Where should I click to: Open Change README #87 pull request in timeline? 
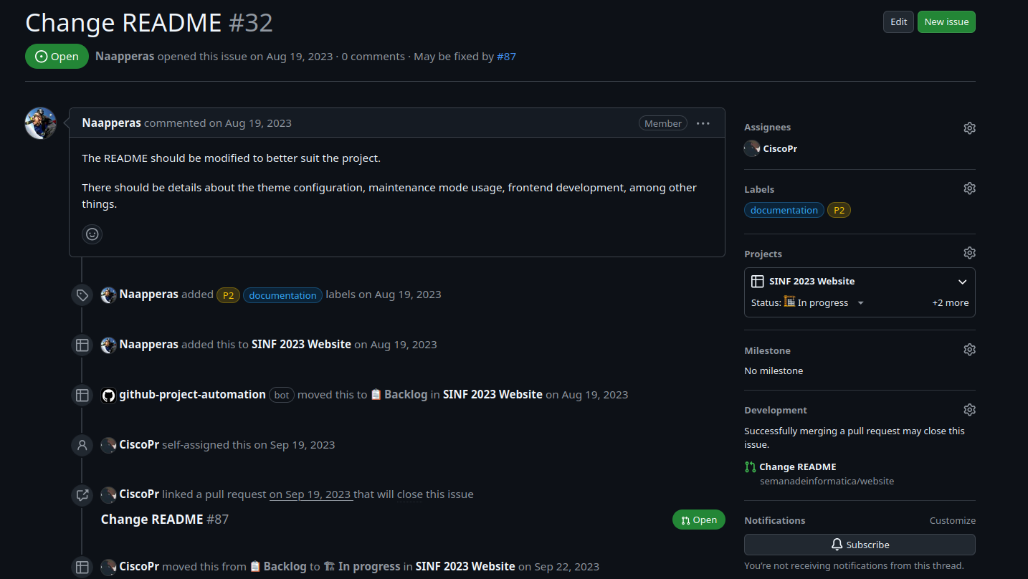coord(165,520)
